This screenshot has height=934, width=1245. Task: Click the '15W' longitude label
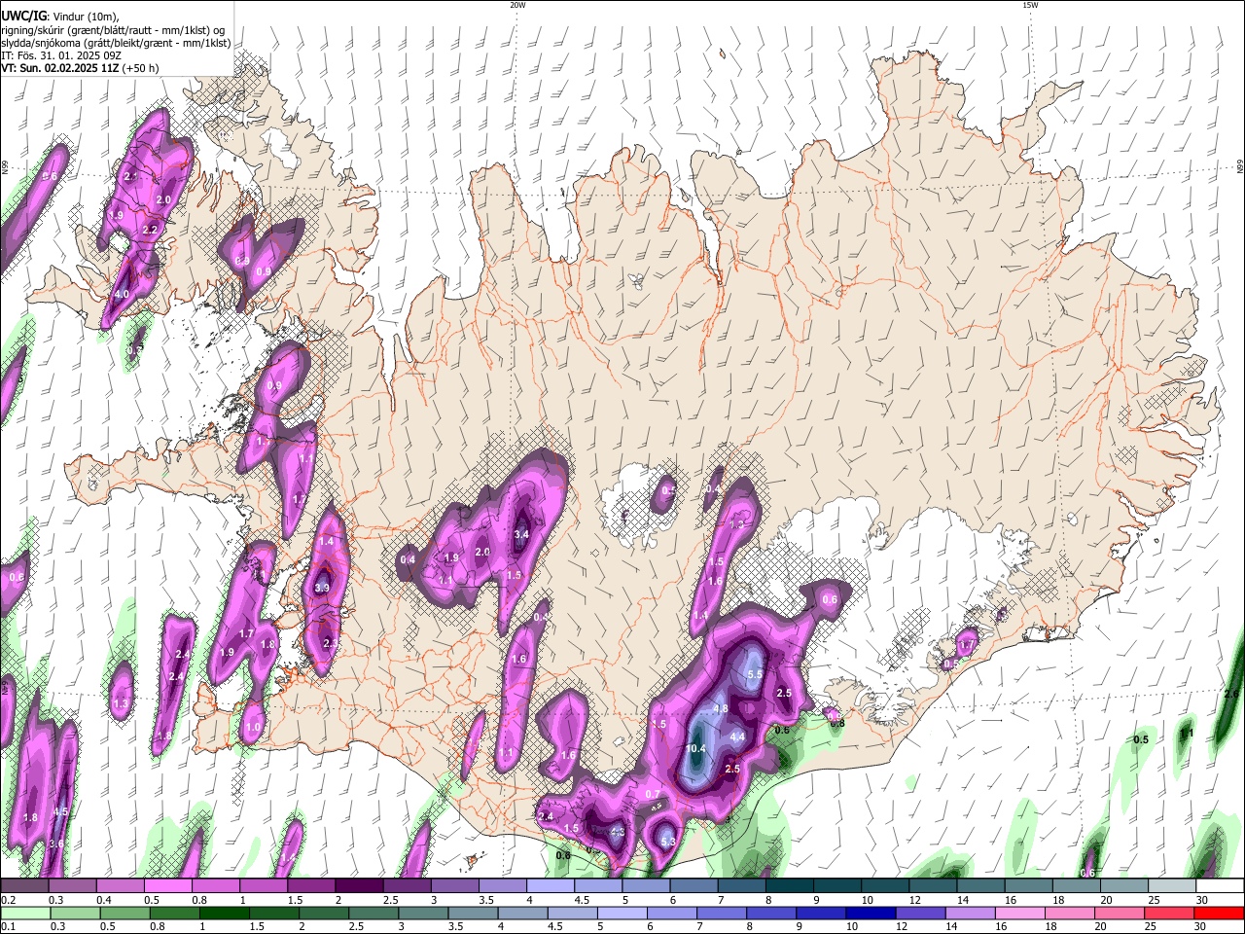[1030, 5]
